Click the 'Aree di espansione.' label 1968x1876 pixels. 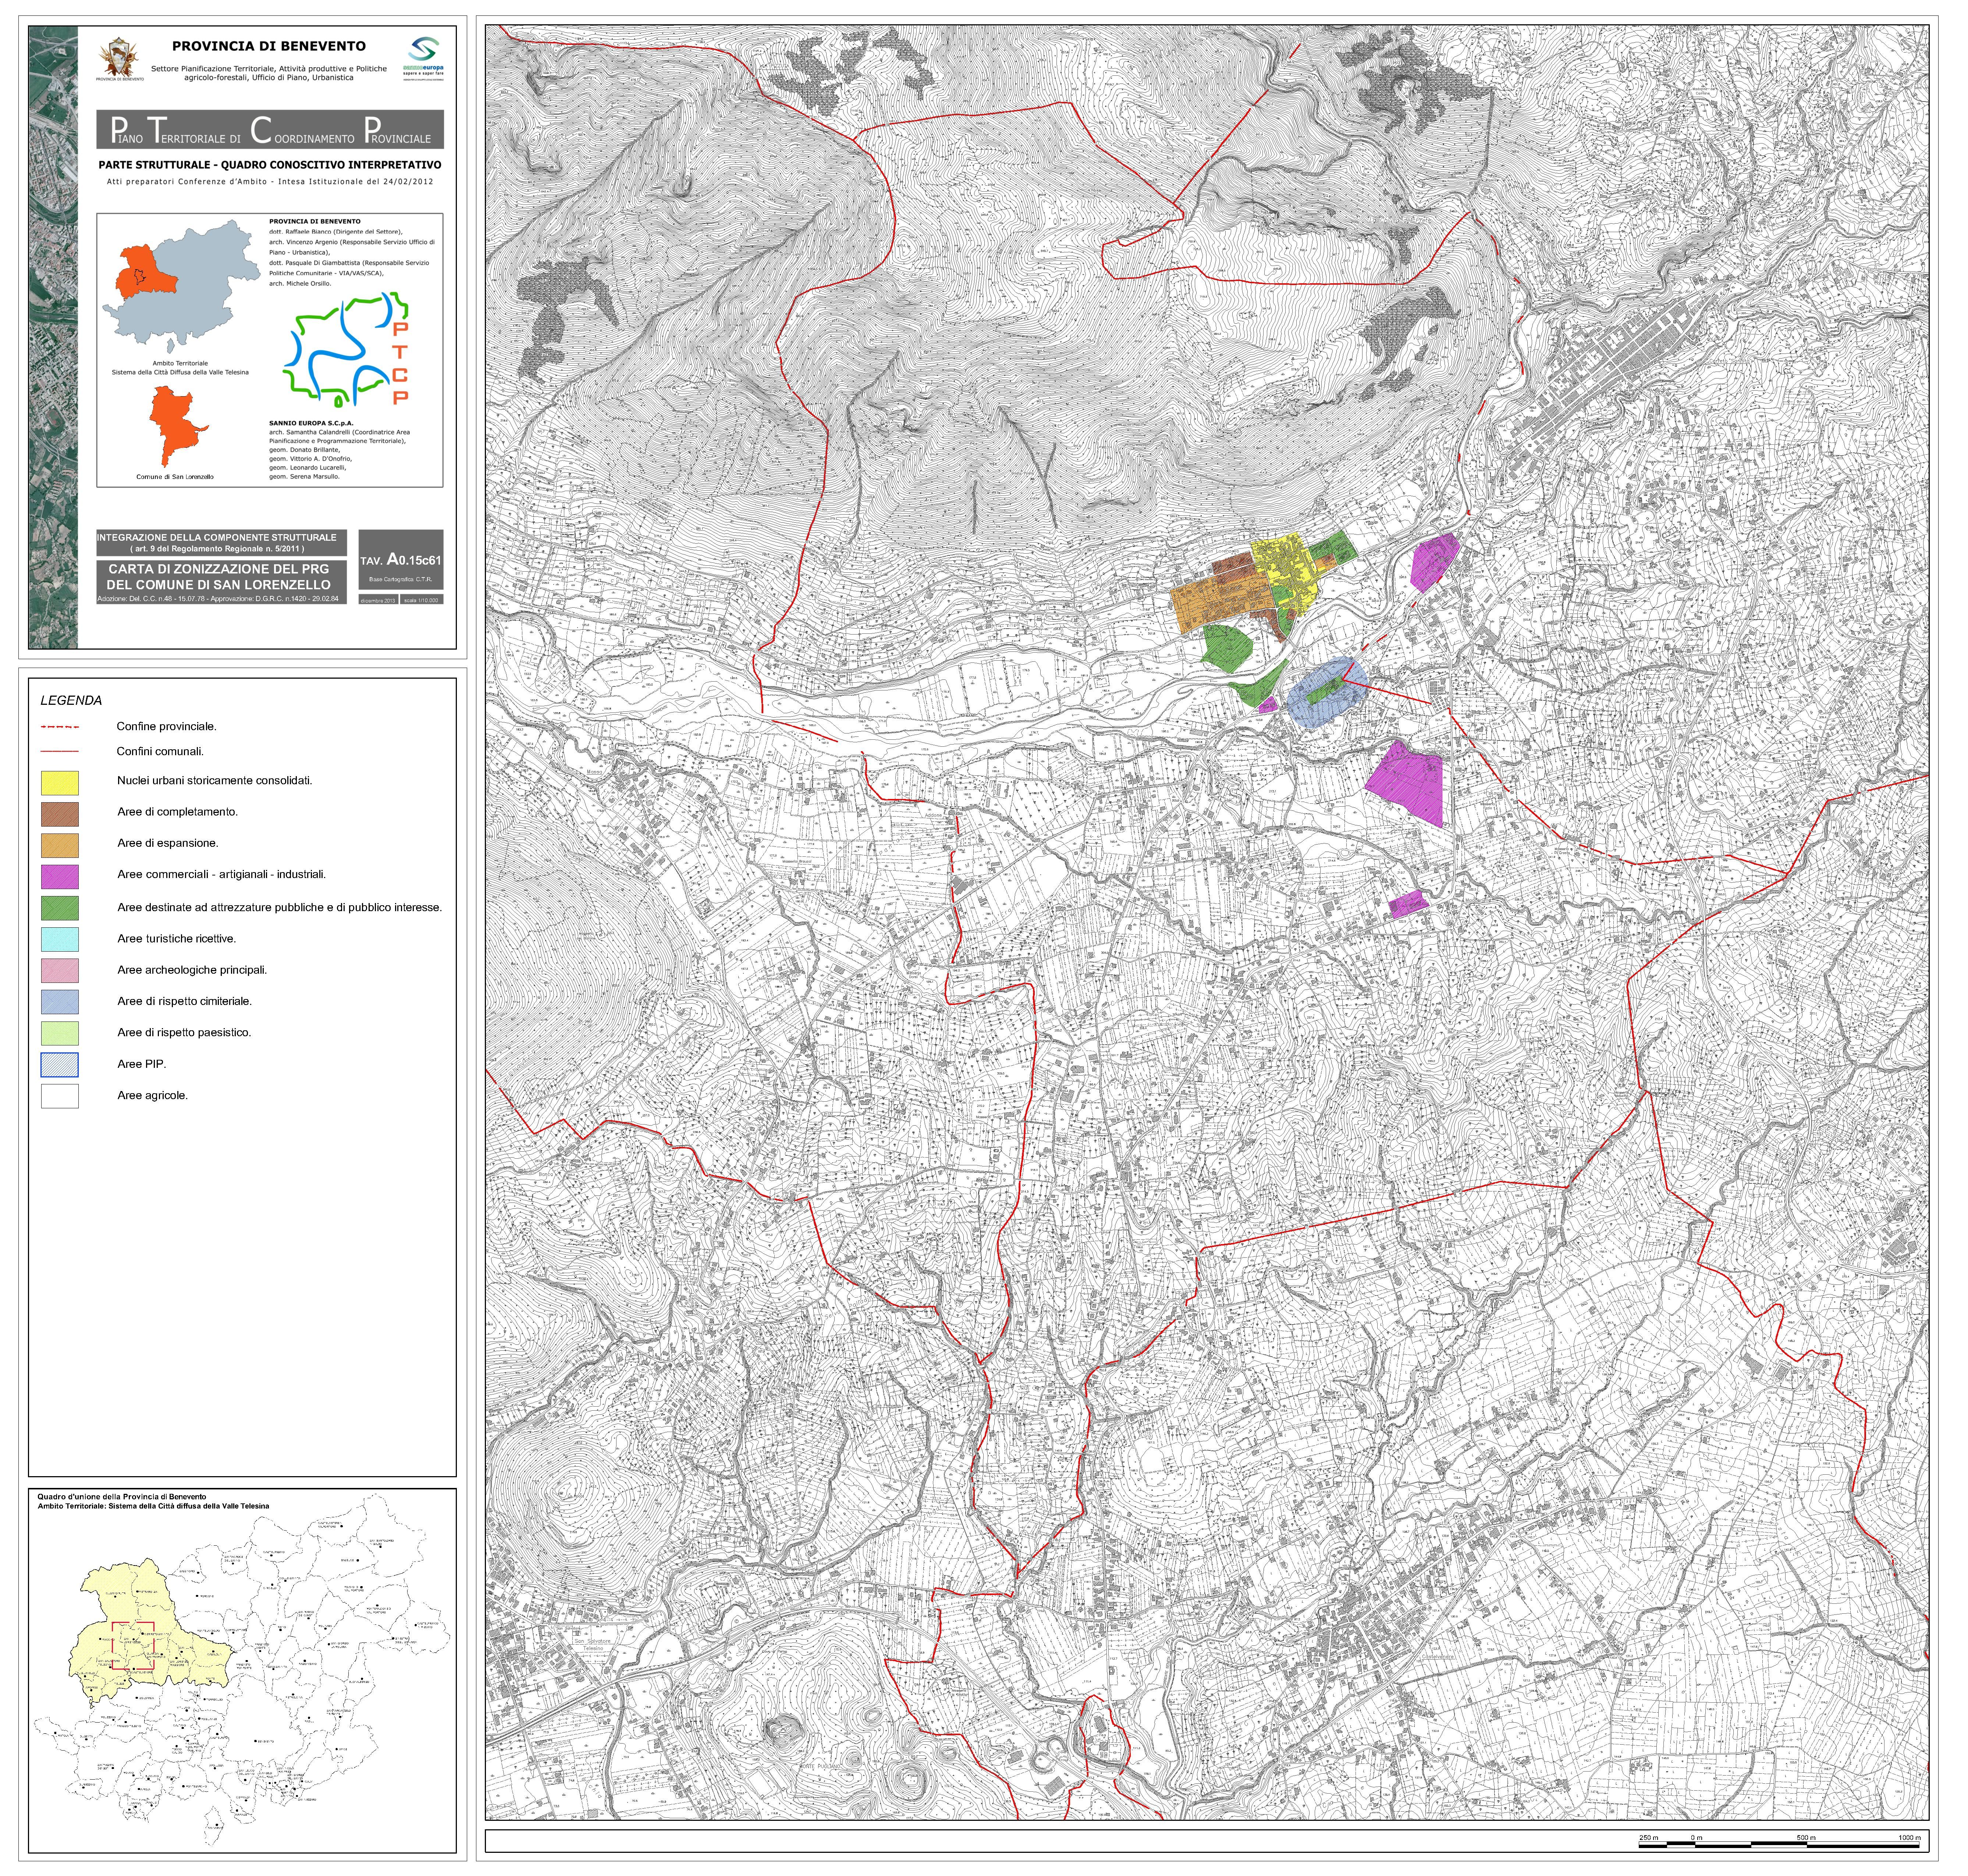[168, 843]
